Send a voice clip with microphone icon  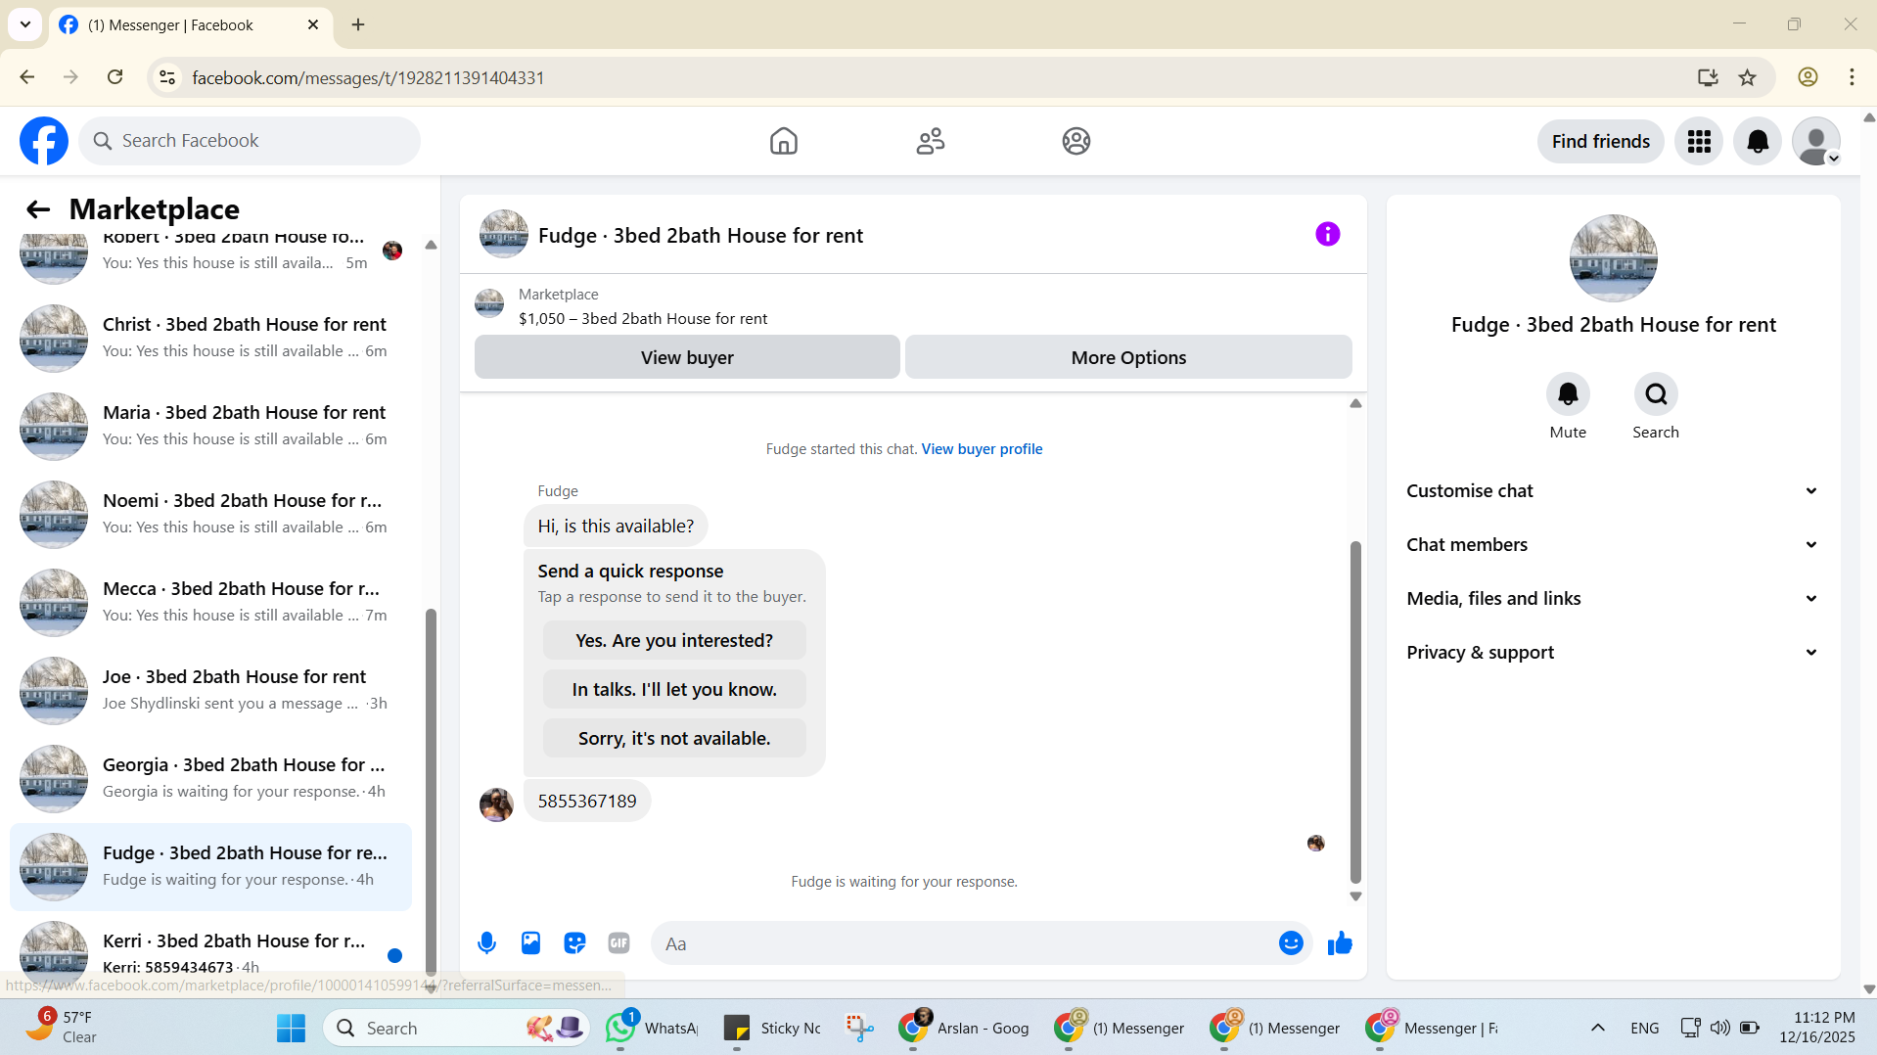click(486, 943)
